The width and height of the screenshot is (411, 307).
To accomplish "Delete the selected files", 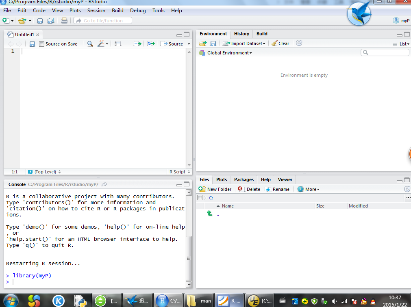I will tap(249, 189).
